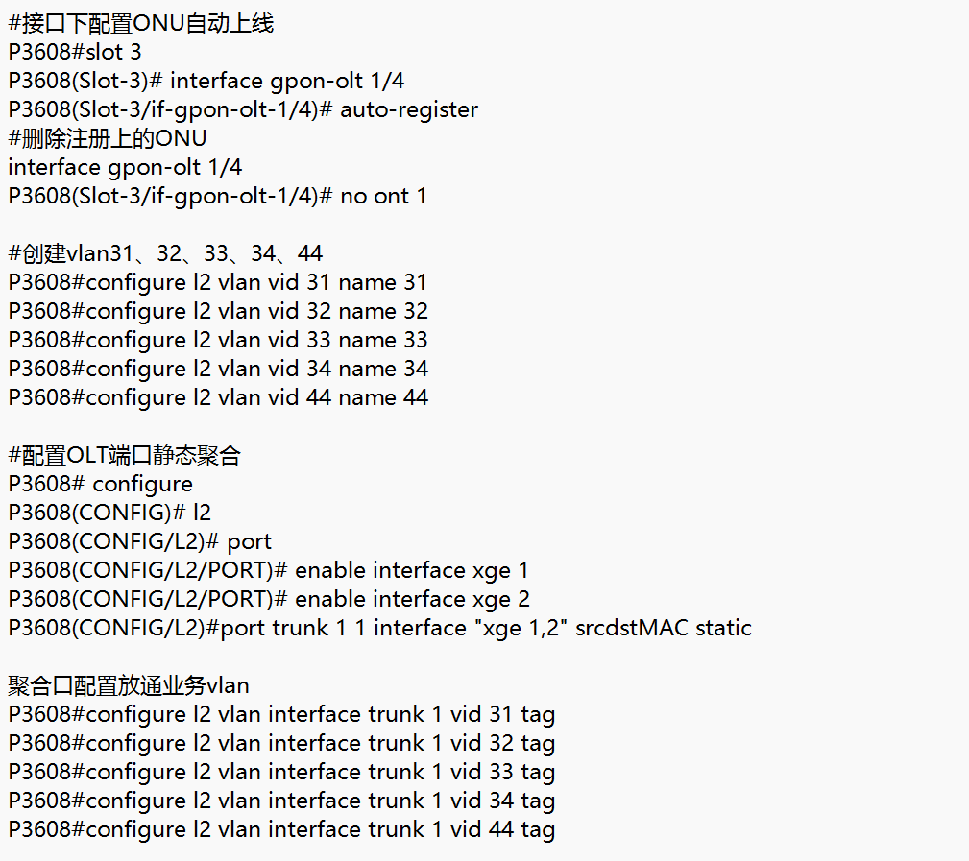Click the "vlan vid 44 name 44" line
The height and width of the screenshot is (861, 969).
coord(217,397)
